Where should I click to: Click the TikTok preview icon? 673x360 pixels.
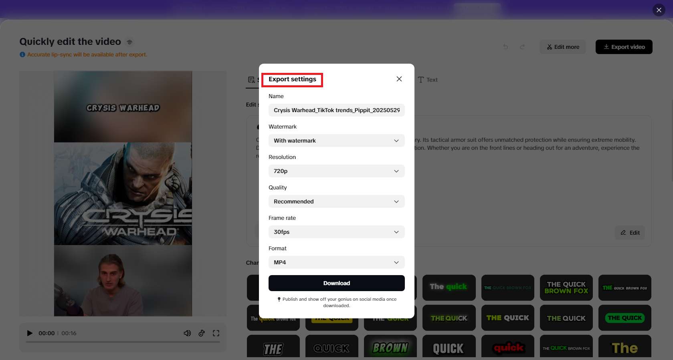click(x=202, y=333)
